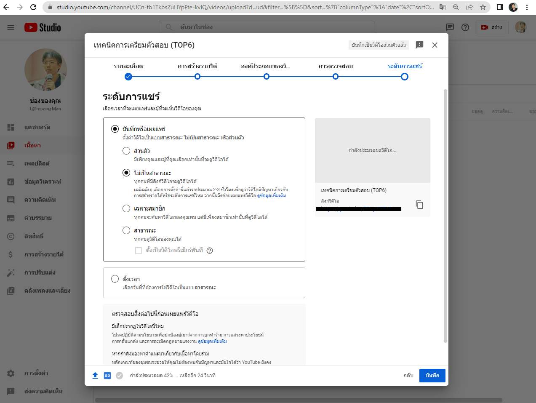Open the ดูข้อมูลเพิ่มเติม link under unlisted tip

(272, 196)
